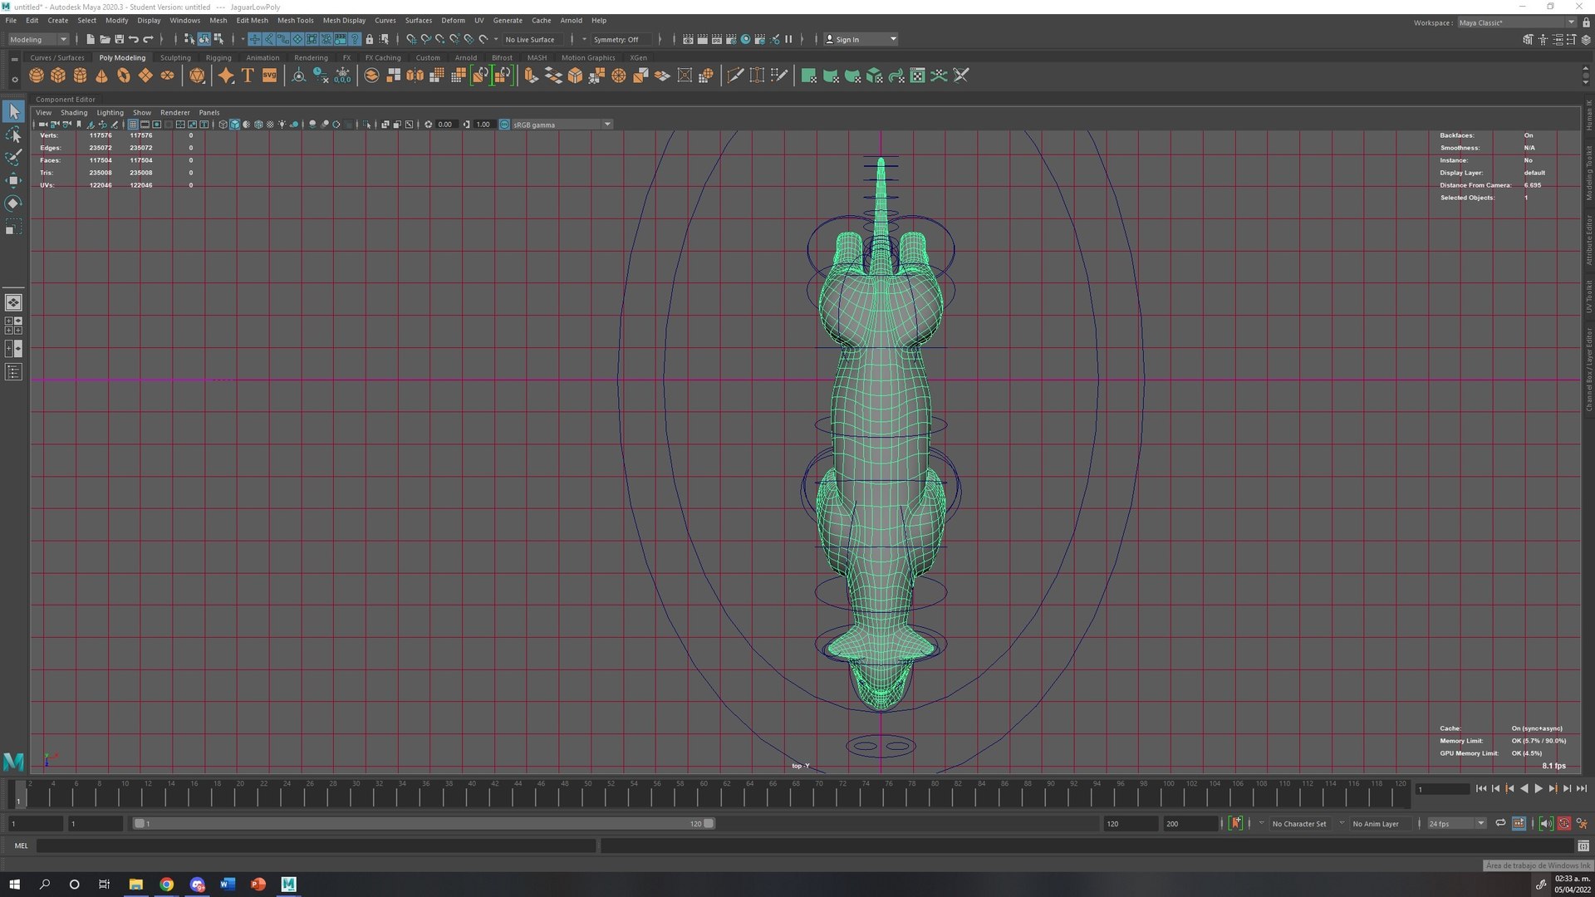The height and width of the screenshot is (897, 1595).
Task: Click the Save scene icon
Action: (x=119, y=39)
